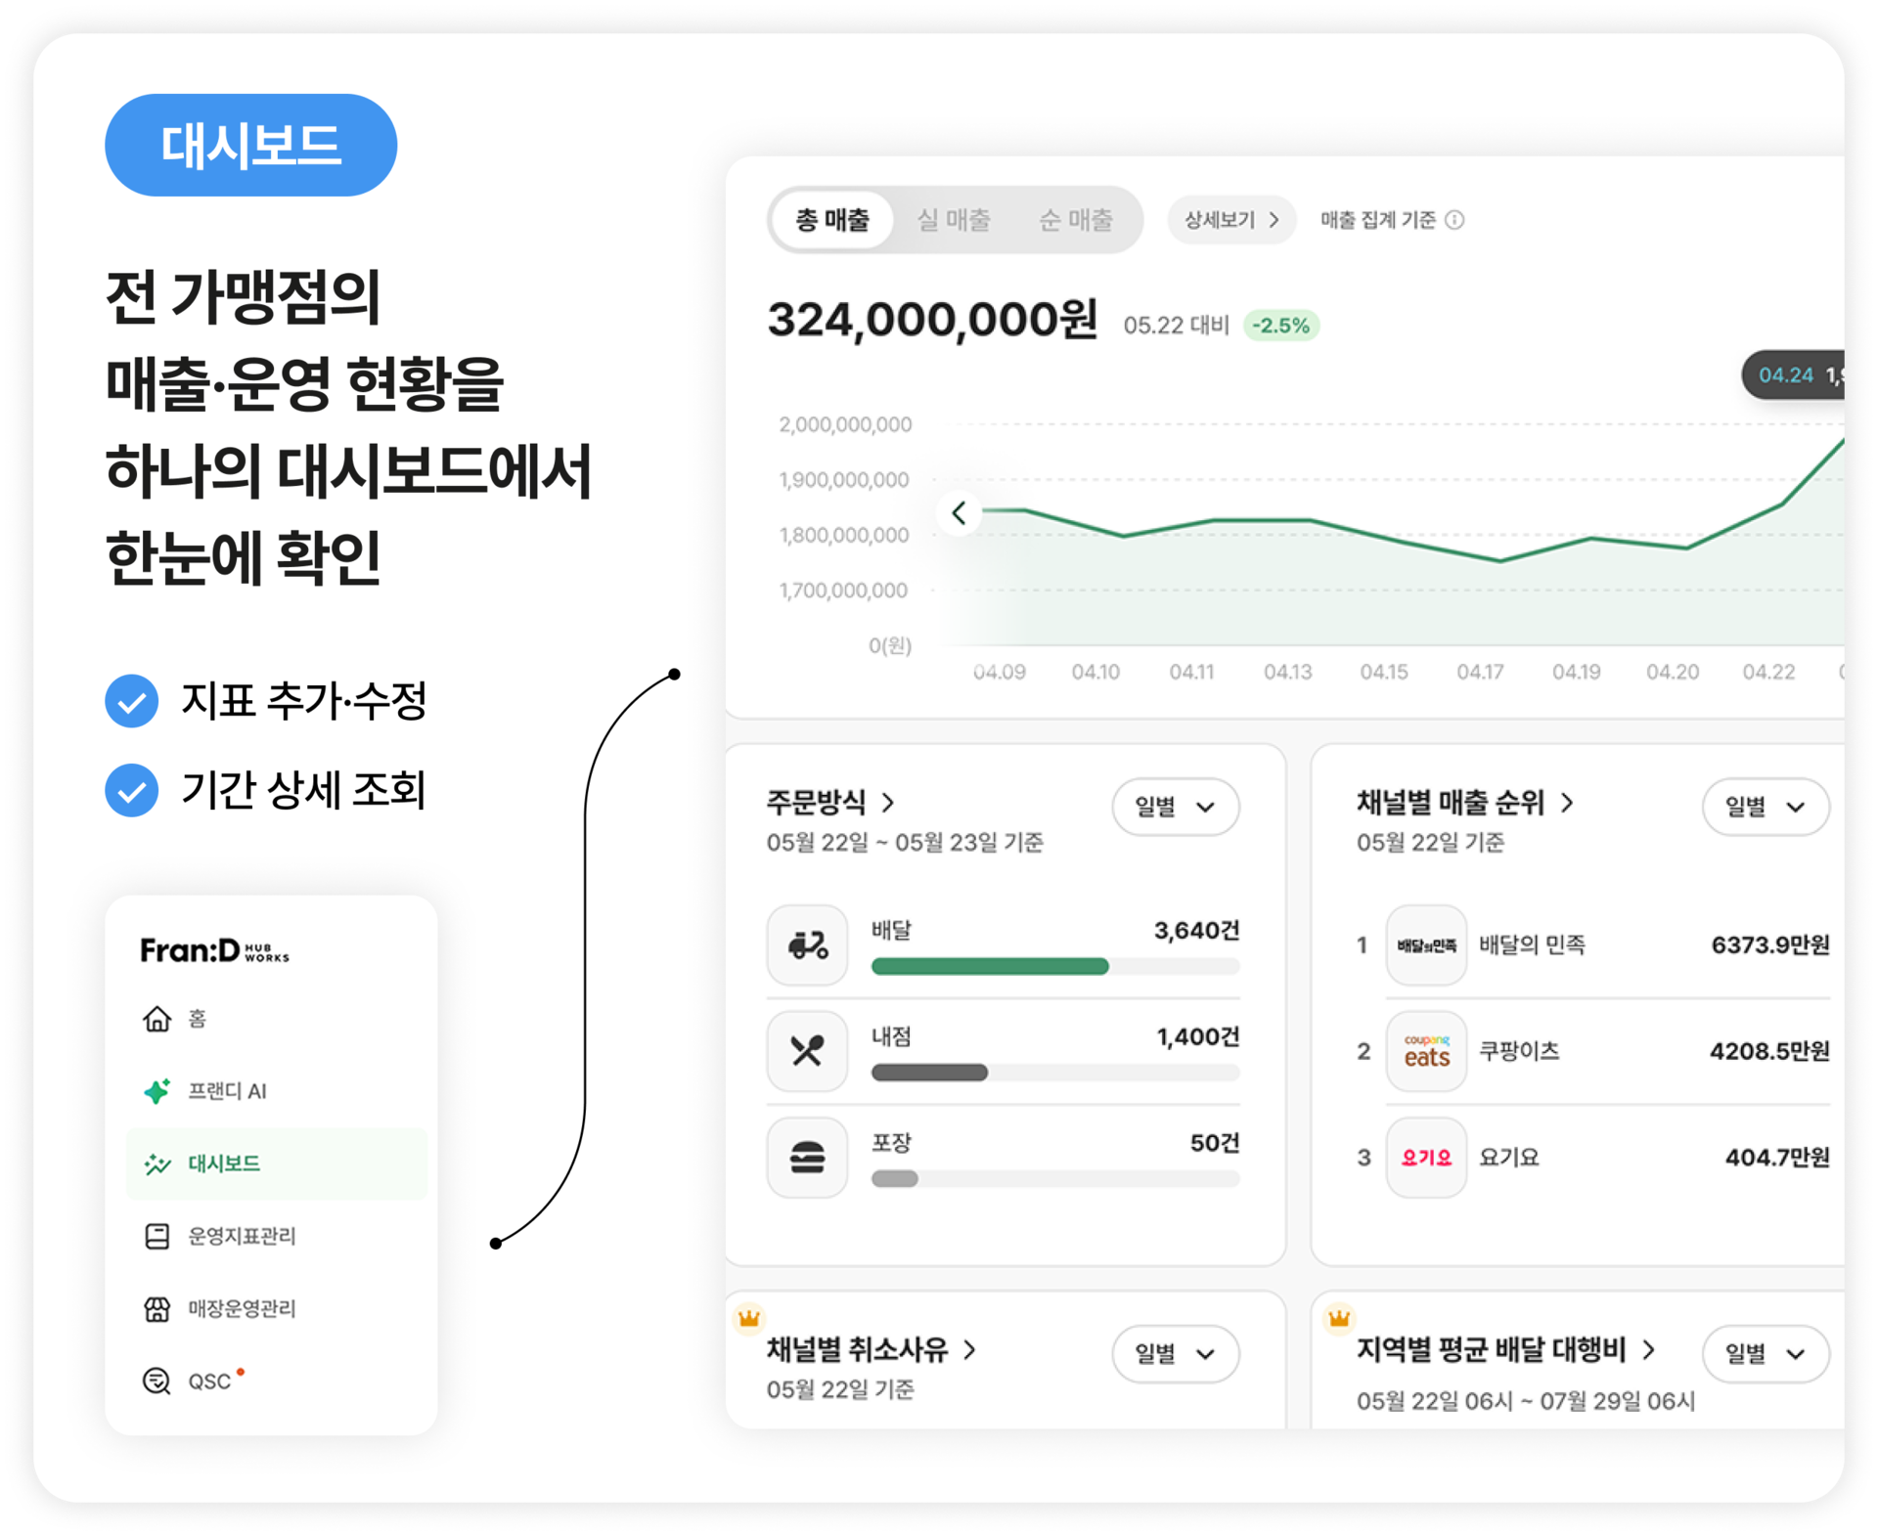Expand the 채널별 매출 순위 chevron

pos(1567,803)
